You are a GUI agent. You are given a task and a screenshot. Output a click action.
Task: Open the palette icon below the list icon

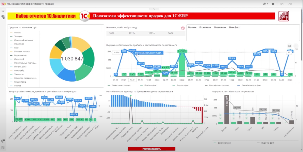pos(3,17)
